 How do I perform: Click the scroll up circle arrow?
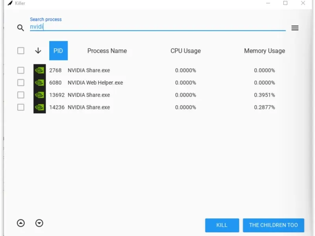[21, 223]
